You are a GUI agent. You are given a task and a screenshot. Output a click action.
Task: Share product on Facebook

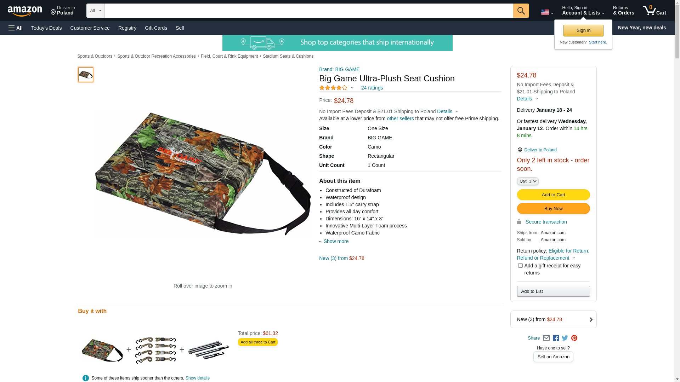coord(556,338)
